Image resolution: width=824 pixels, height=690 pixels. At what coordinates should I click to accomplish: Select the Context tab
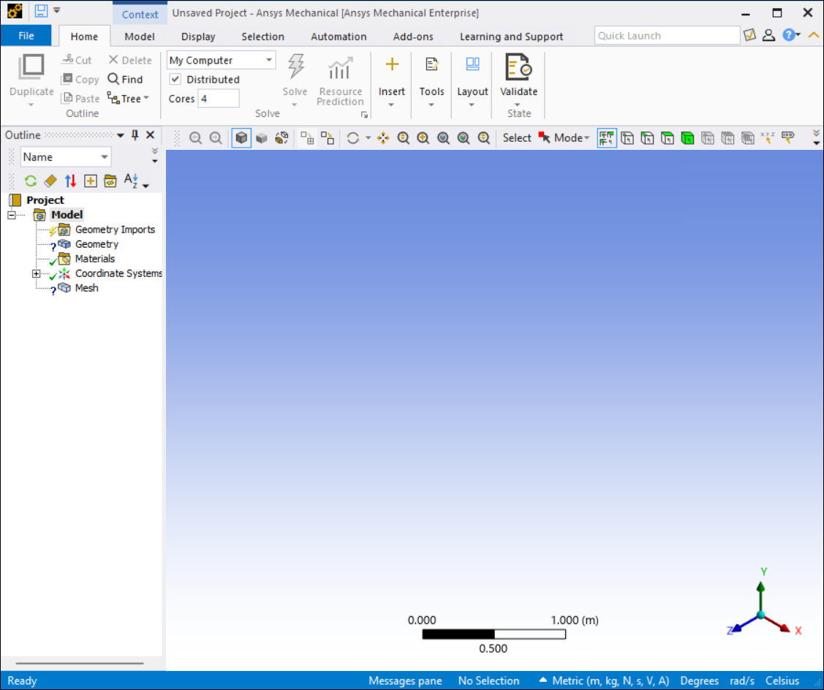pos(140,14)
